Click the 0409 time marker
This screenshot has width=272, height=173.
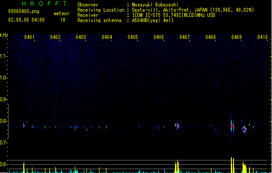click(x=237, y=37)
